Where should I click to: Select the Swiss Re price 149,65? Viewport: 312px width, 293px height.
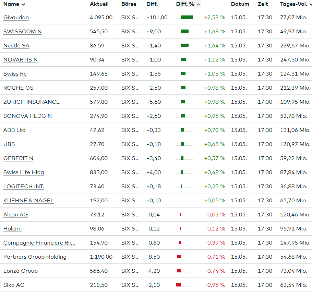99,74
